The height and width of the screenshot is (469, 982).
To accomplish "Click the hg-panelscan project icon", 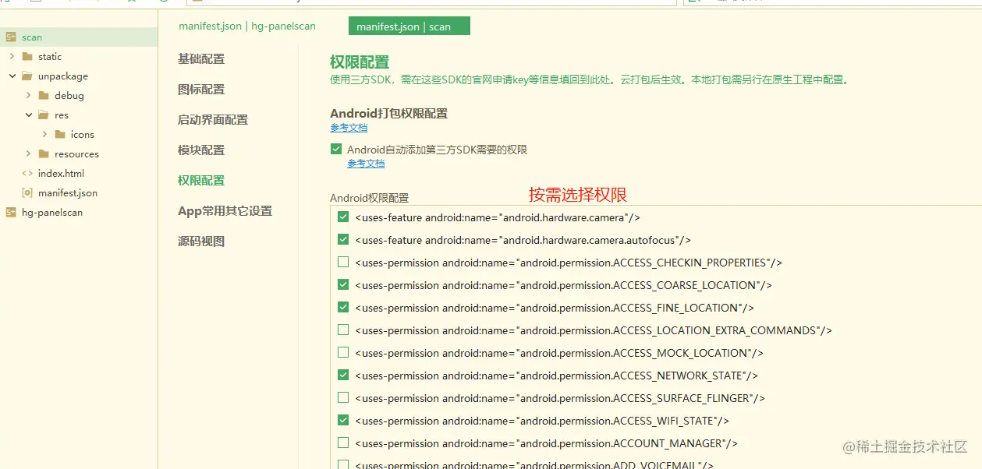I will [x=11, y=213].
